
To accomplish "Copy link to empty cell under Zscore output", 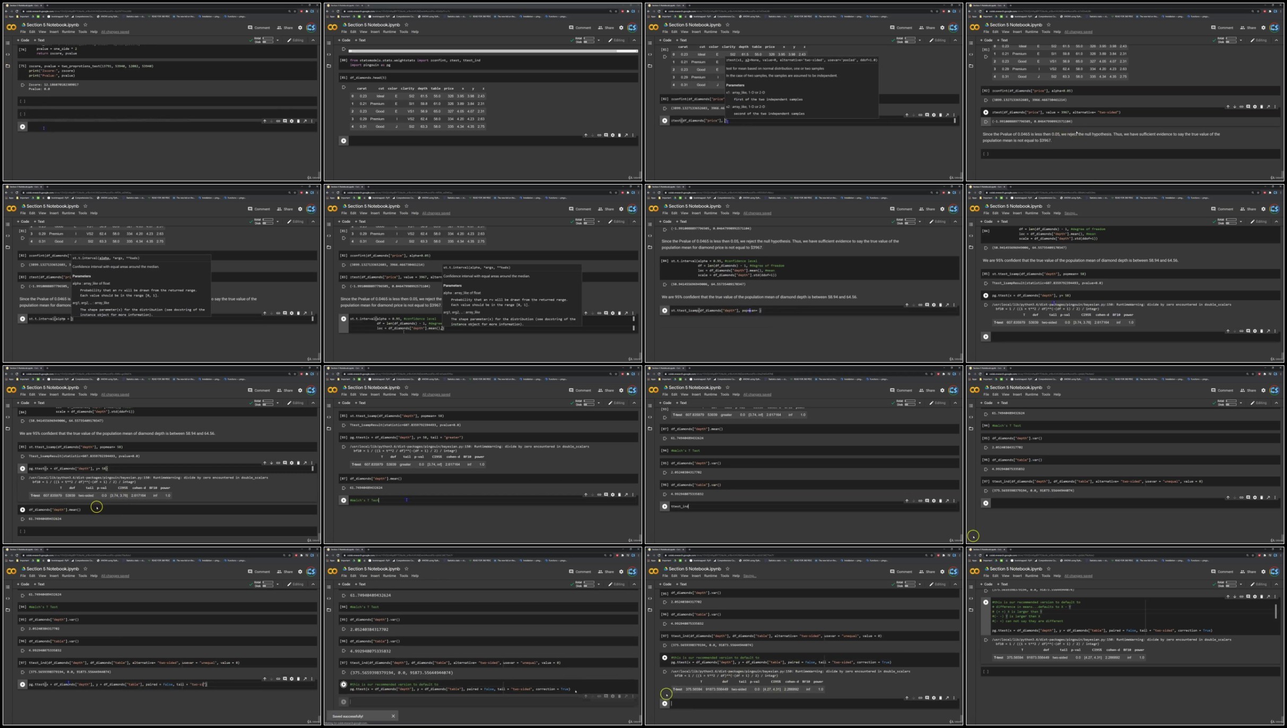I will click(278, 121).
